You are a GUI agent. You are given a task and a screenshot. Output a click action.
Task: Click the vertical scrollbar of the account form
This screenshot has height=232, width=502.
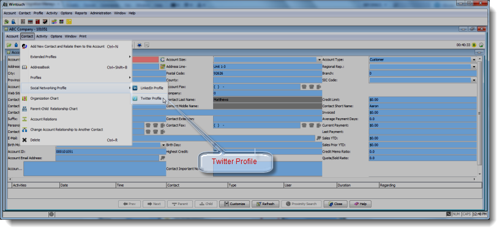pyautogui.click(x=479, y=117)
